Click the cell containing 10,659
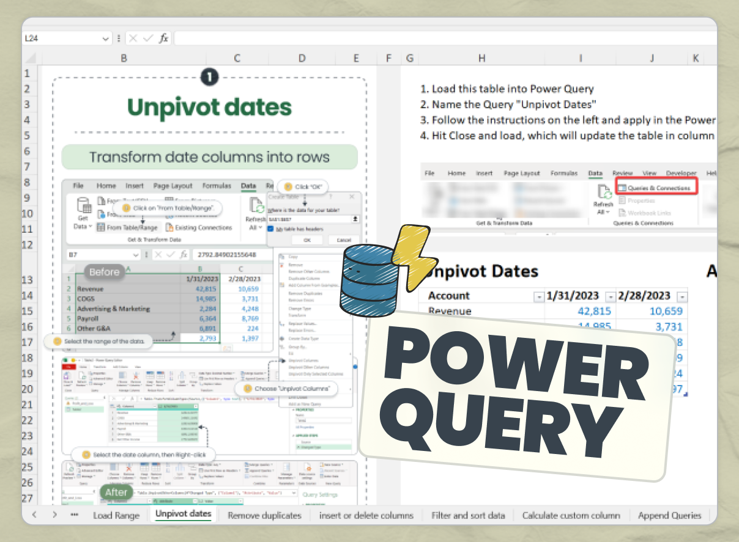 point(652,311)
